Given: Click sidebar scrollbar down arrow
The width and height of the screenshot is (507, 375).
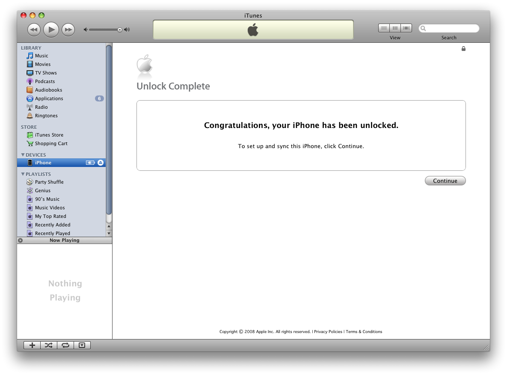Looking at the screenshot, I should pyautogui.click(x=109, y=233).
